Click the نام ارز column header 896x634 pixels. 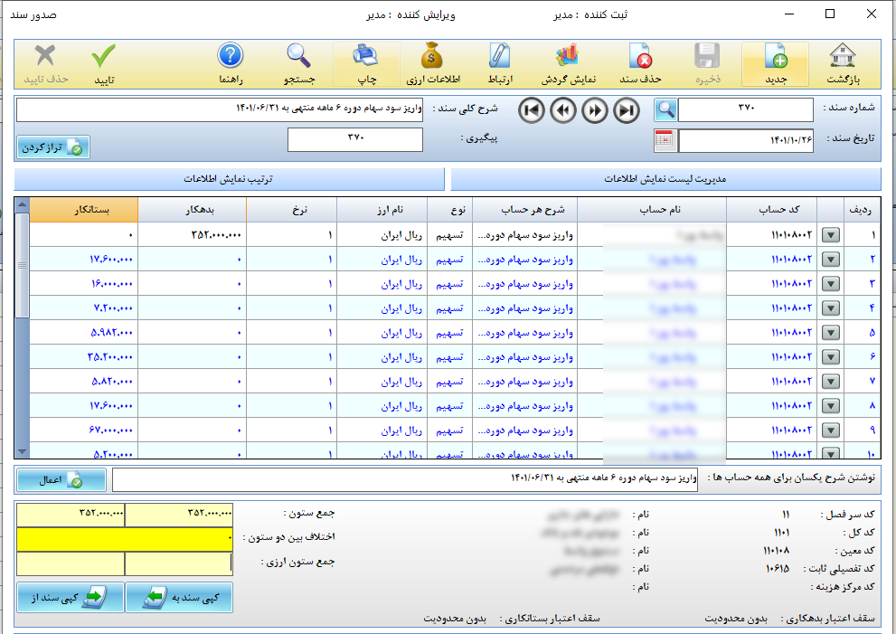tap(382, 210)
